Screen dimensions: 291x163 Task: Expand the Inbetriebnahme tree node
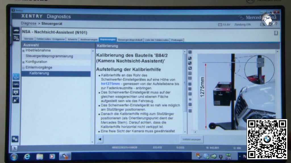[x=23, y=51]
